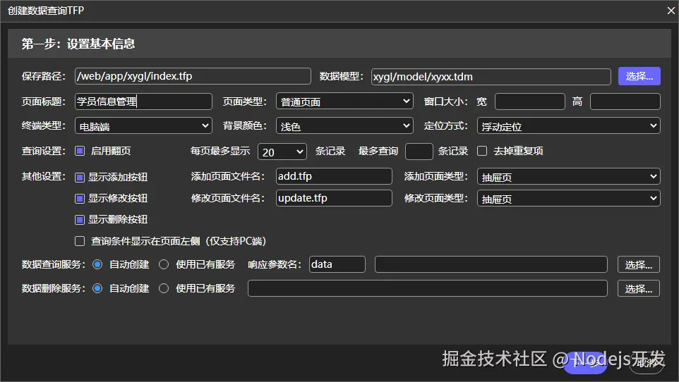This screenshot has height=382, width=679.
Task: Click the 数据模型 path field
Action: click(491, 77)
